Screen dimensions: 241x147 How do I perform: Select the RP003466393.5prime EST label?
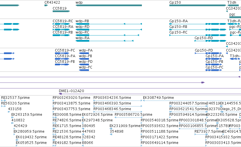click(x=112, y=103)
